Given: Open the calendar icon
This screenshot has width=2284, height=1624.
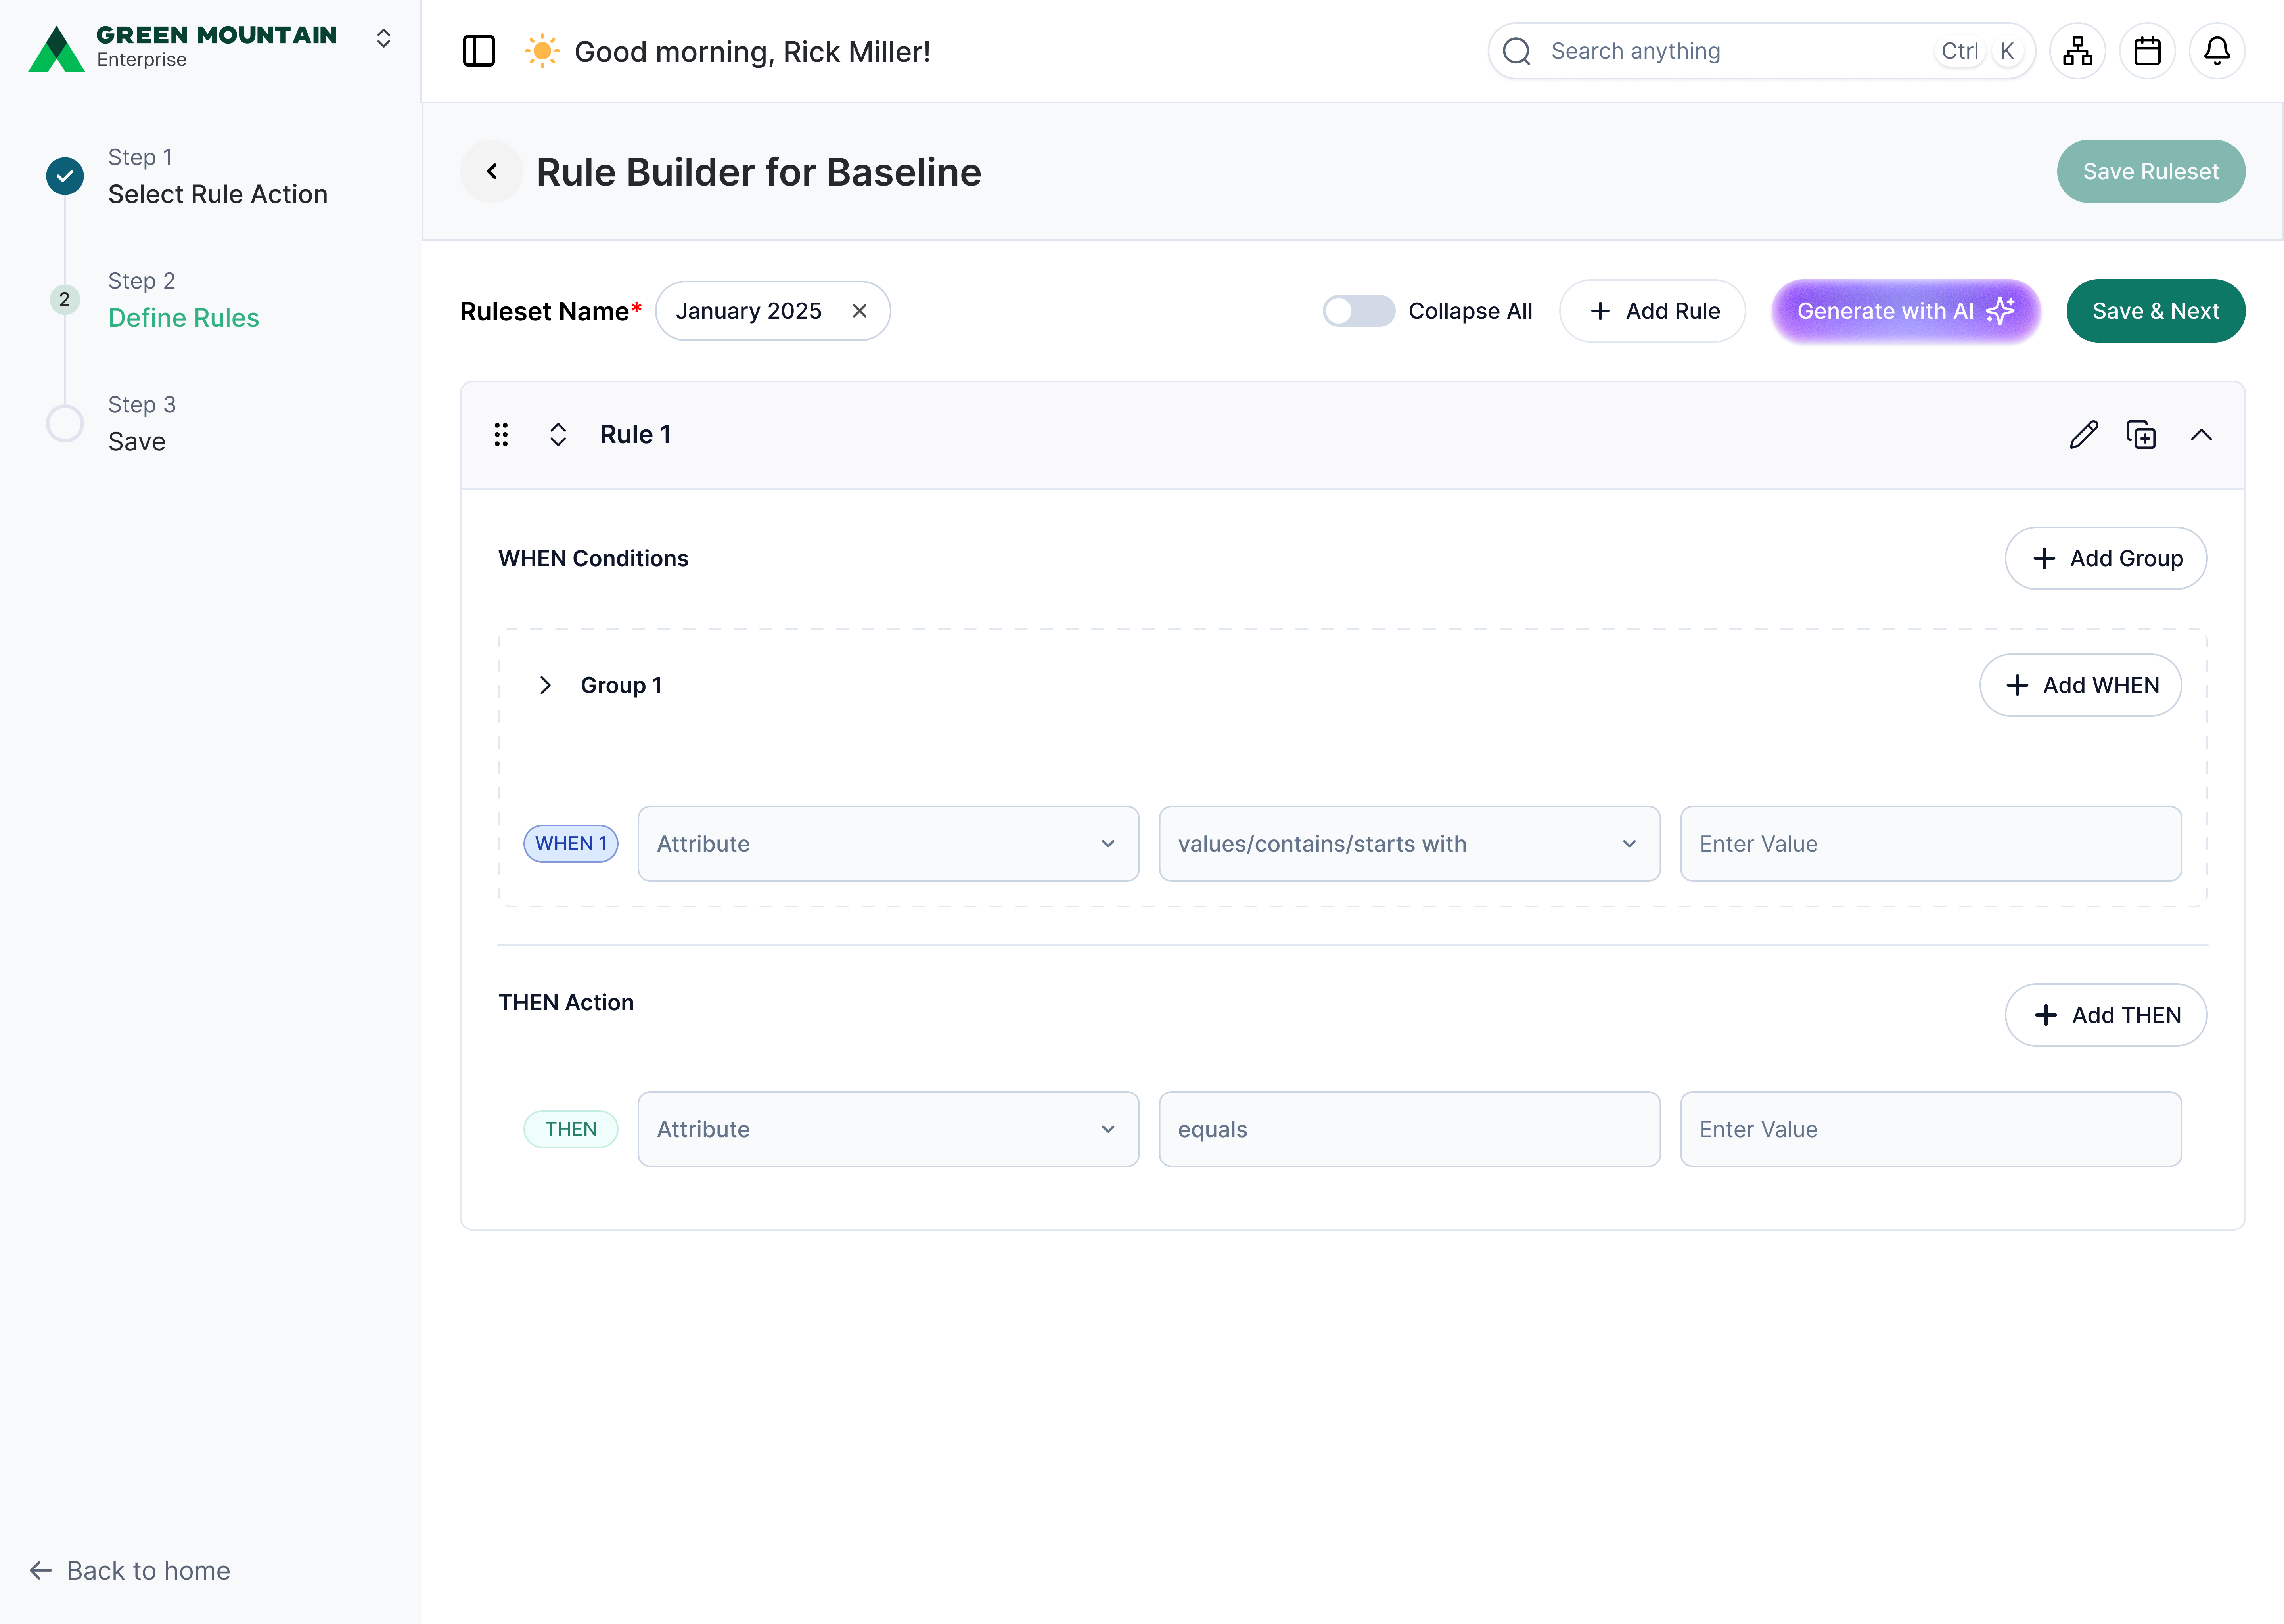Looking at the screenshot, I should tap(2147, 51).
